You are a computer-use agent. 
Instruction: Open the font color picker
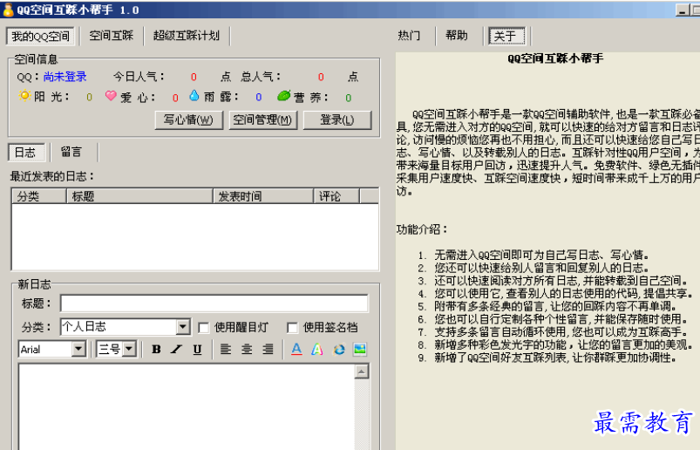tap(296, 349)
